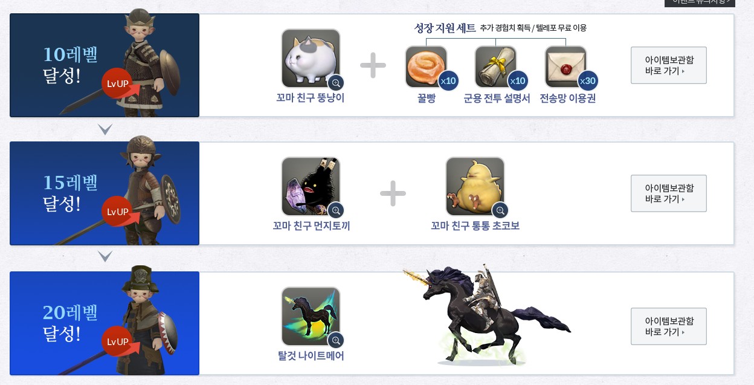This screenshot has width=754, height=385.
Task: Open 아이템보관함 for level 20 reward
Action: (668, 326)
